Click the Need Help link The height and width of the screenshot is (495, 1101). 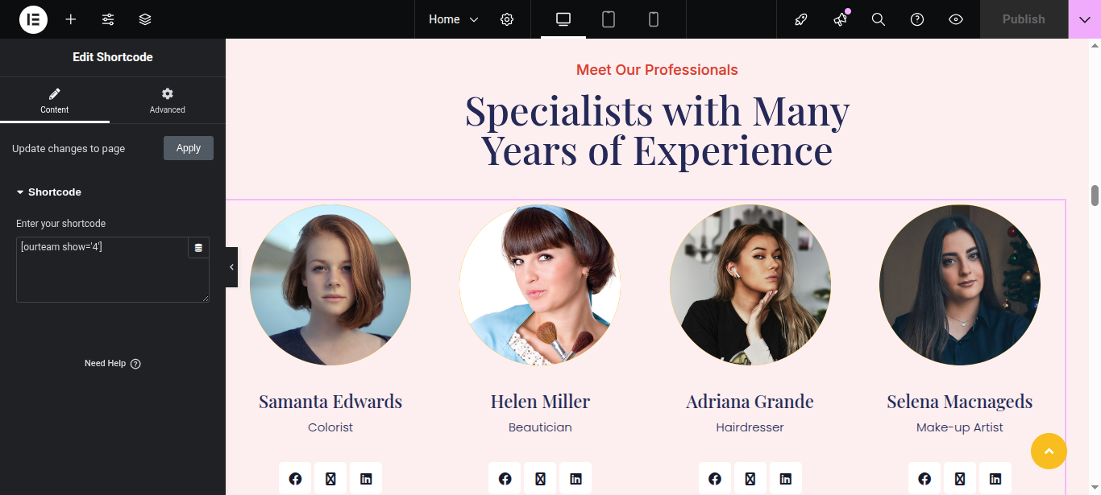coord(113,364)
